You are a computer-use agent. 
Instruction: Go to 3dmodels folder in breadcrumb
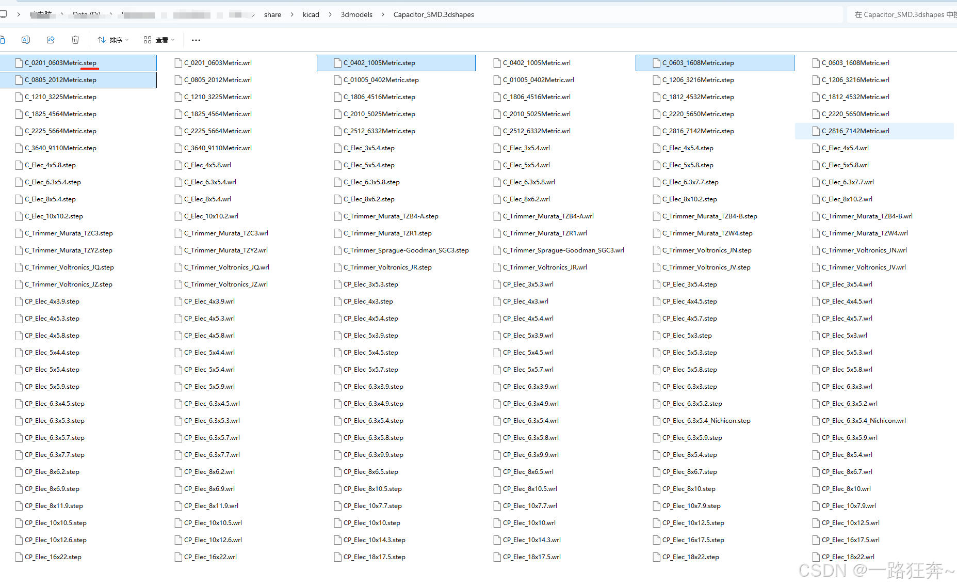click(x=356, y=14)
